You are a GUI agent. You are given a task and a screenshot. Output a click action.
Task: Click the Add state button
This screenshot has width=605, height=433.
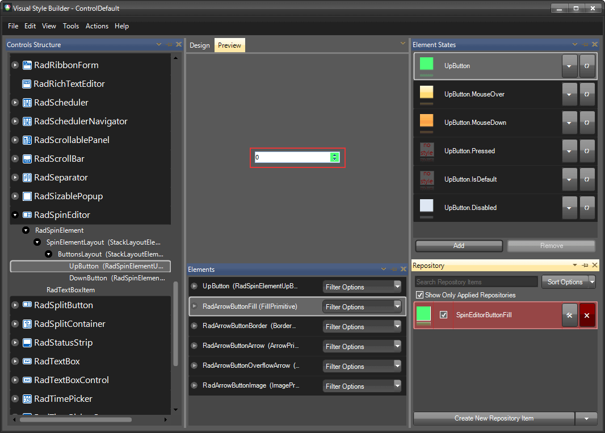click(459, 246)
